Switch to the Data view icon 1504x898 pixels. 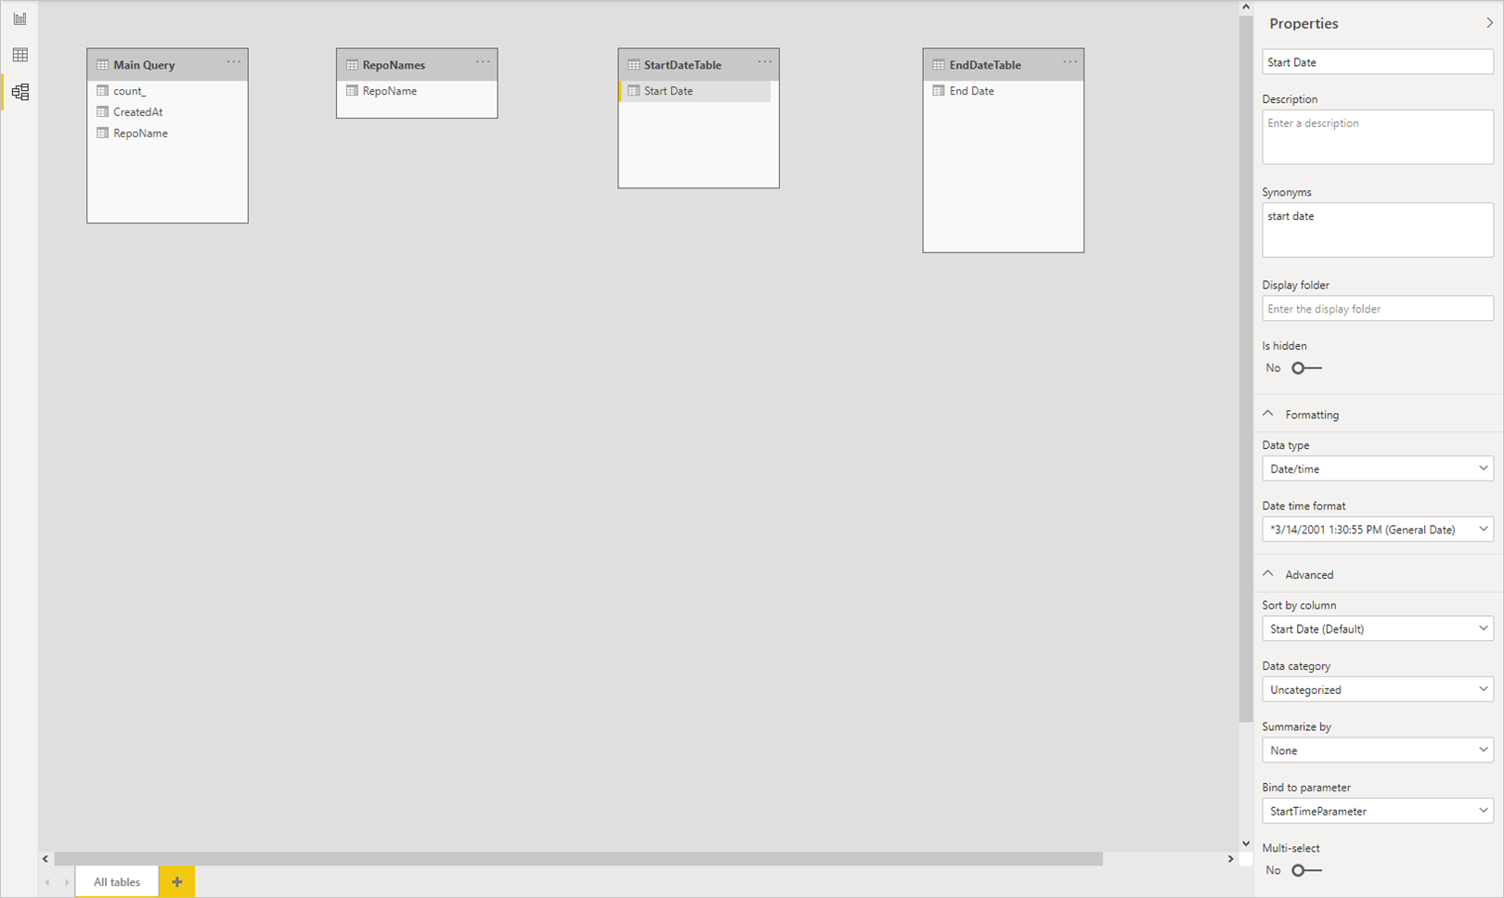point(19,55)
